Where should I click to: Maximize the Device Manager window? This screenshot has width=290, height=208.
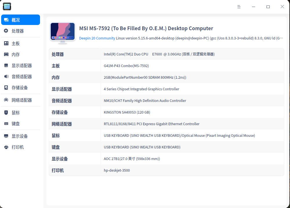[268, 7]
